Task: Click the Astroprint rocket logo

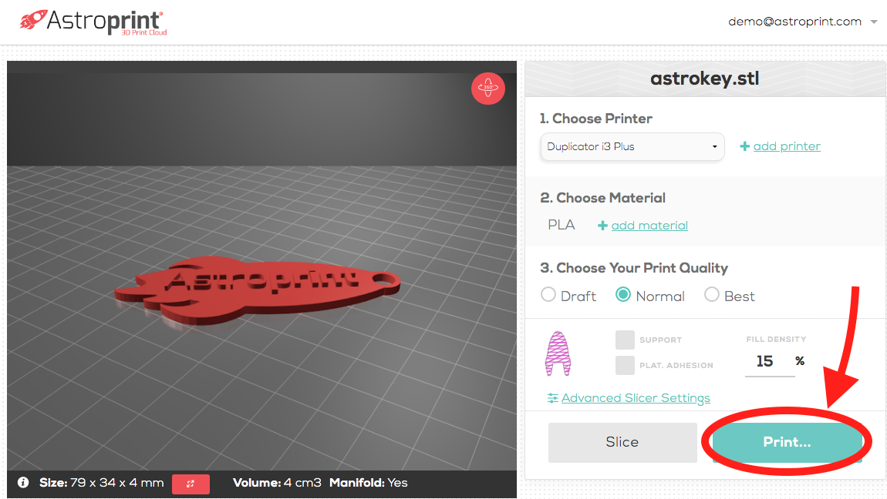Action: (x=32, y=20)
